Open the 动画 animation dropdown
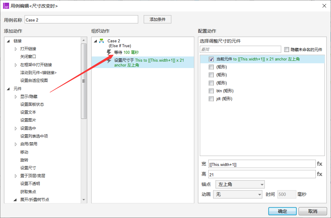This screenshot has width=331, height=218. click(x=238, y=194)
